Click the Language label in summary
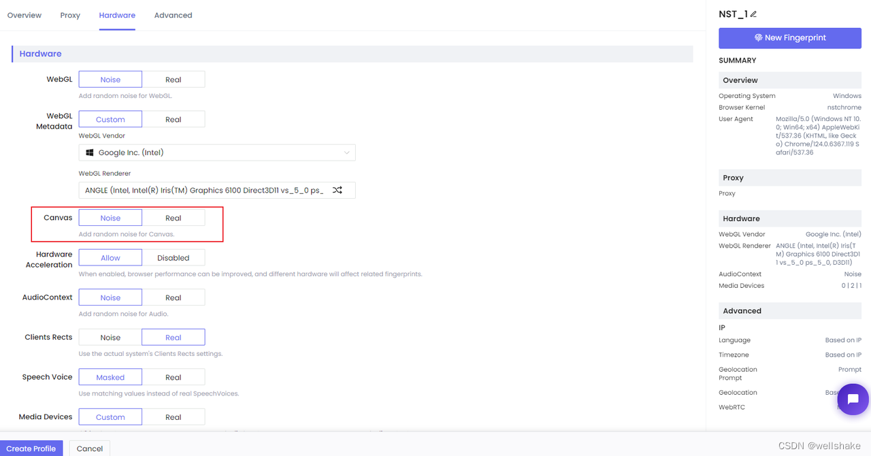The height and width of the screenshot is (456, 871). (x=734, y=340)
